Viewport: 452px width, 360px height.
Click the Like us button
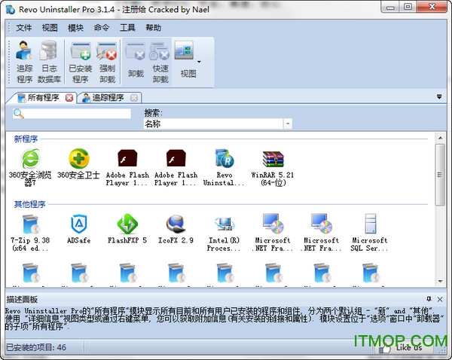click(402, 348)
